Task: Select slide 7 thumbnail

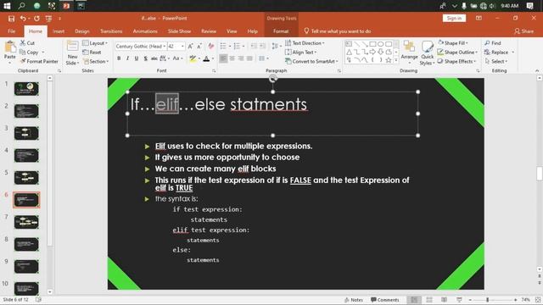Action: coord(26,222)
